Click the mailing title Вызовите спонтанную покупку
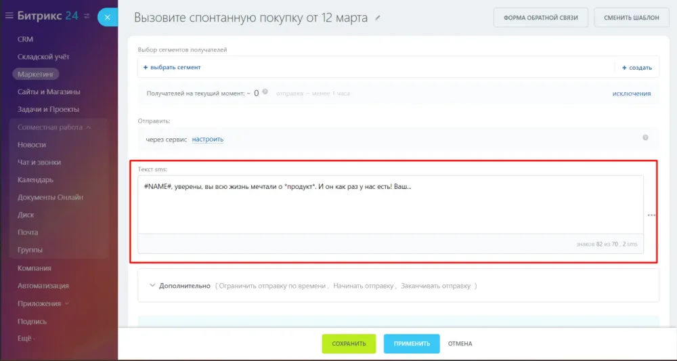 [251, 18]
